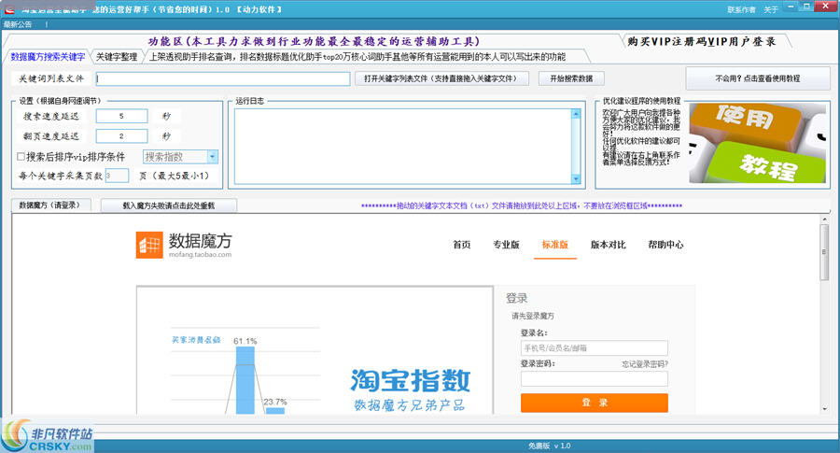Click browser pane scrollbar down arrow
Viewport: 840px width, 453px height.
point(824,409)
